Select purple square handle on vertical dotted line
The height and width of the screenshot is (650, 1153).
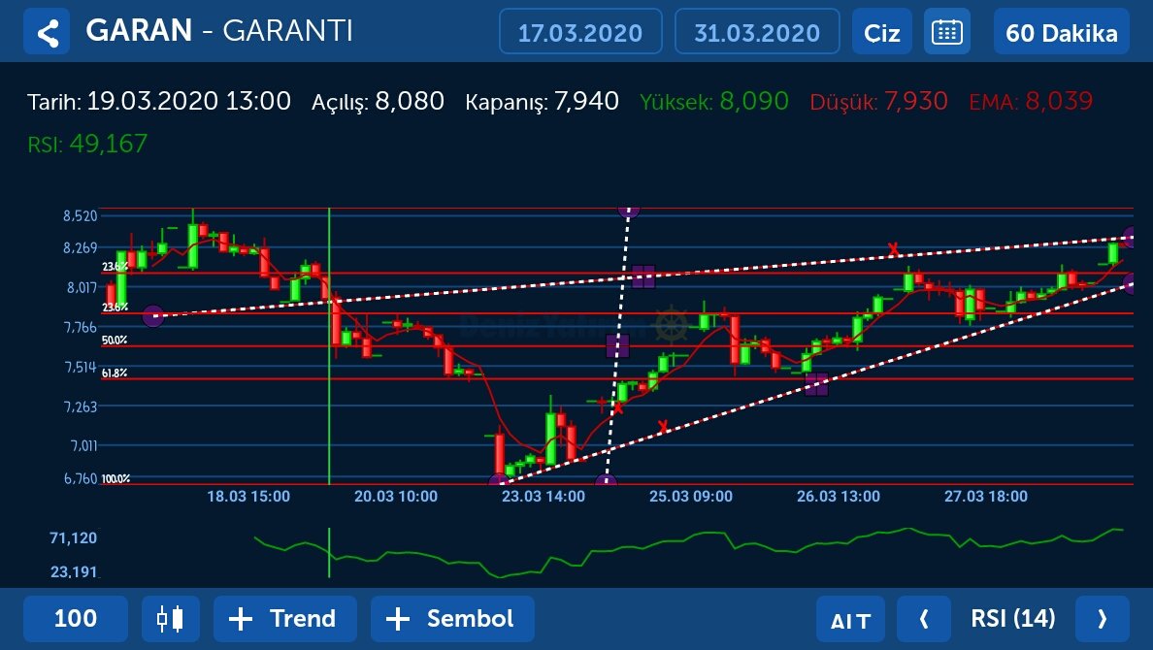point(617,345)
